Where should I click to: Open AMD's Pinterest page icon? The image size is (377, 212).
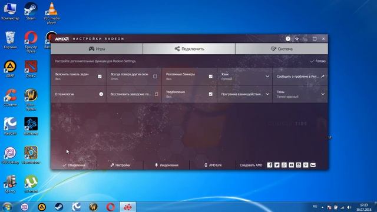306,165
